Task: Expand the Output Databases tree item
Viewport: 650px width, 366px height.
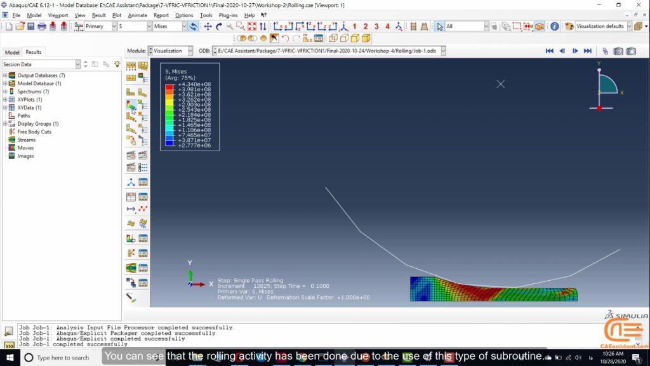Action: 6,75
